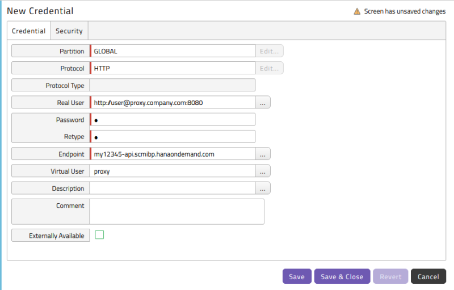Switch to the Security tab

(x=69, y=31)
